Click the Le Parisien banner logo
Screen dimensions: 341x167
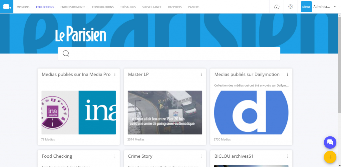click(81, 34)
